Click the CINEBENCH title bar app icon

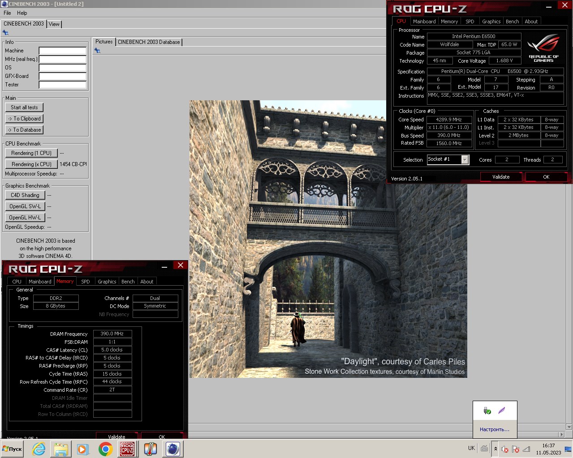pos(4,4)
